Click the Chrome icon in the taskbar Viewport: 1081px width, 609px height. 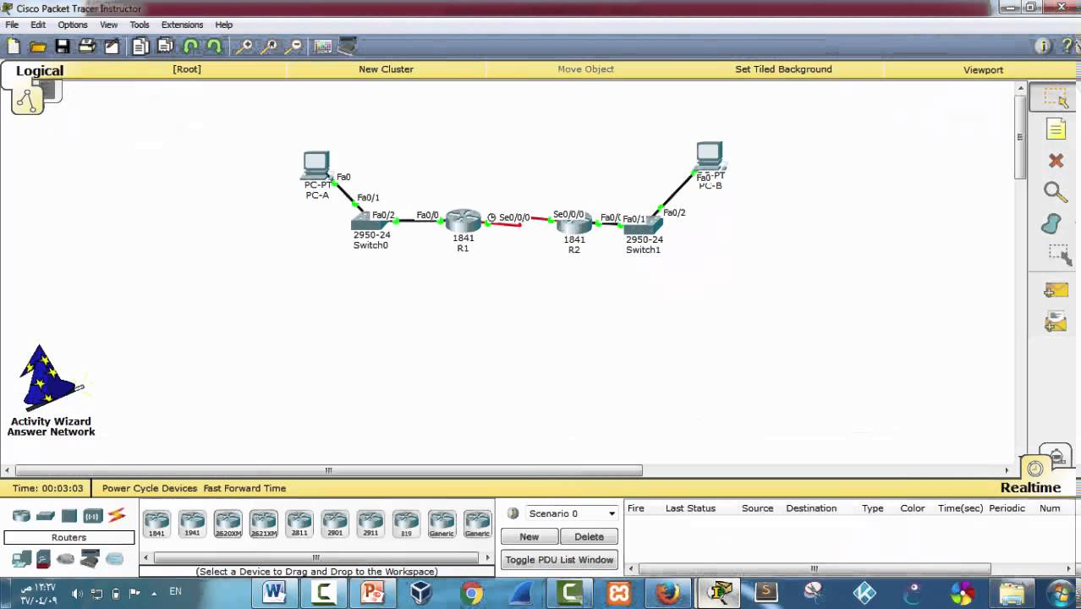pos(472,592)
